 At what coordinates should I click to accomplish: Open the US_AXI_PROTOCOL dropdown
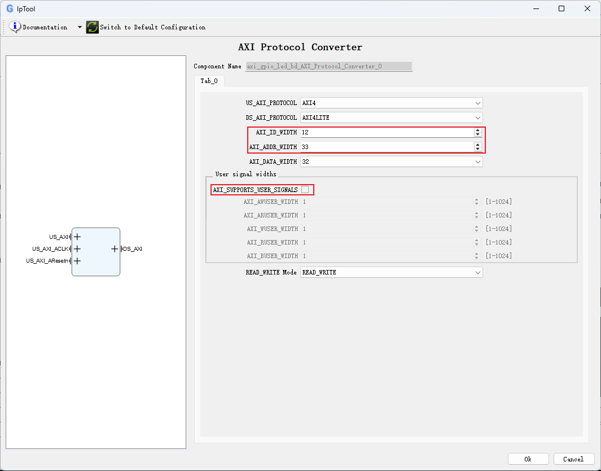[x=391, y=103]
